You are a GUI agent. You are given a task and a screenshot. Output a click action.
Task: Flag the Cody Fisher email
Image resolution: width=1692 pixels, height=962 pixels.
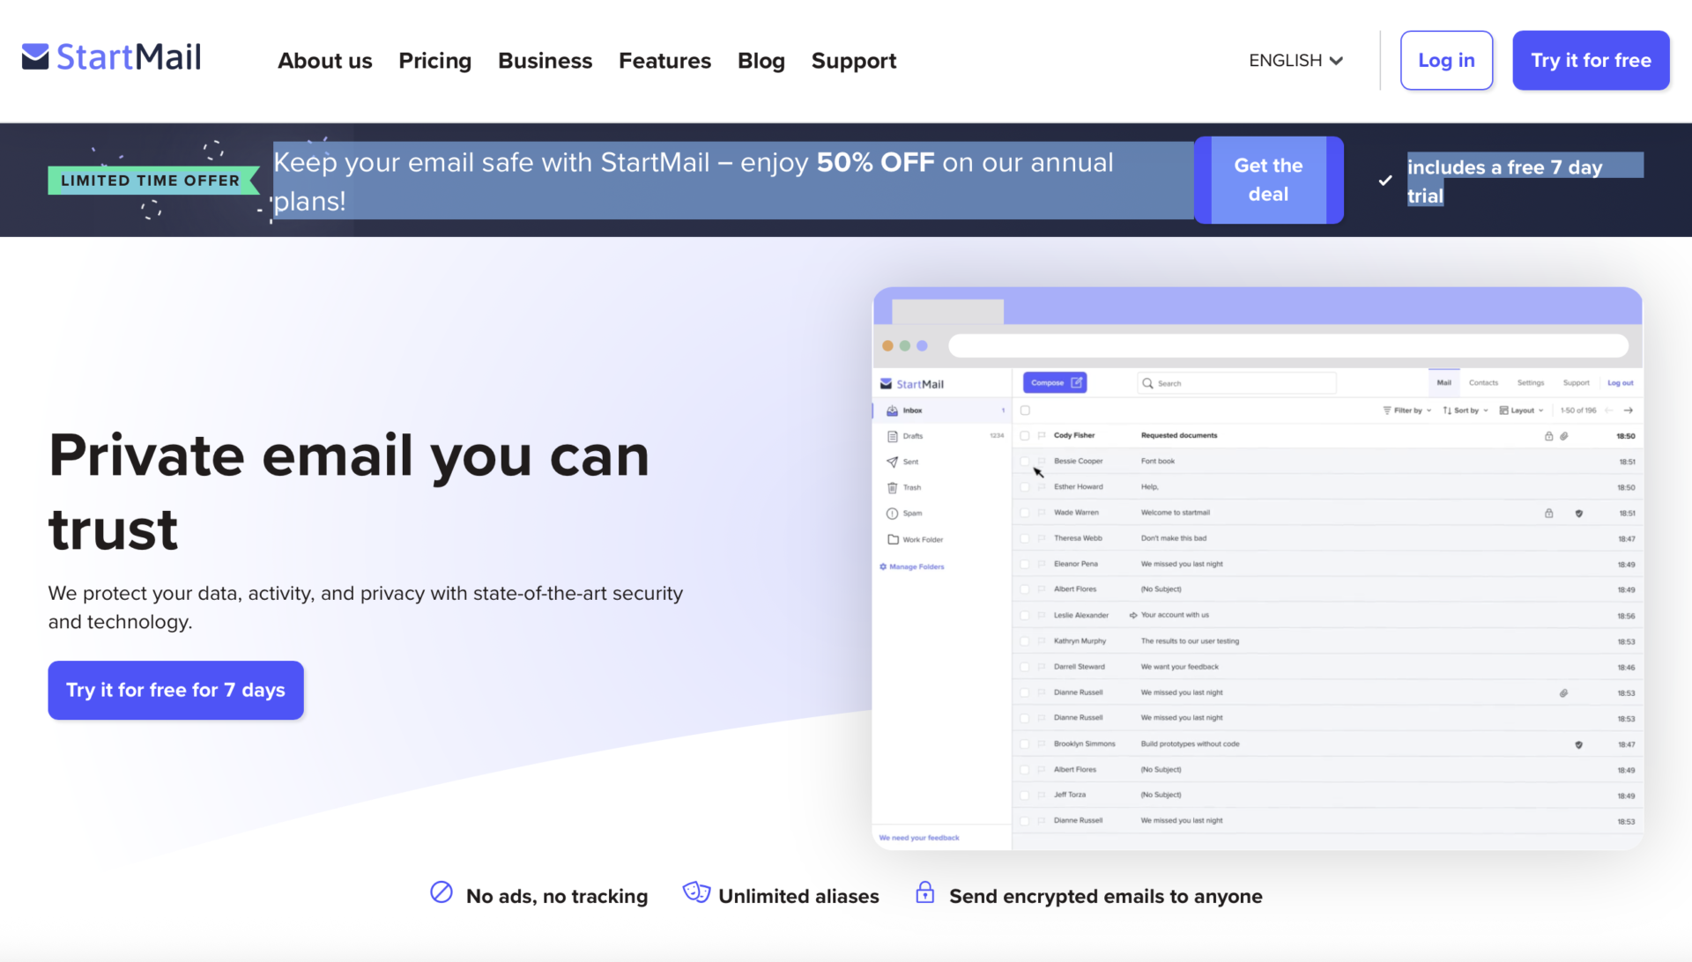point(1042,435)
